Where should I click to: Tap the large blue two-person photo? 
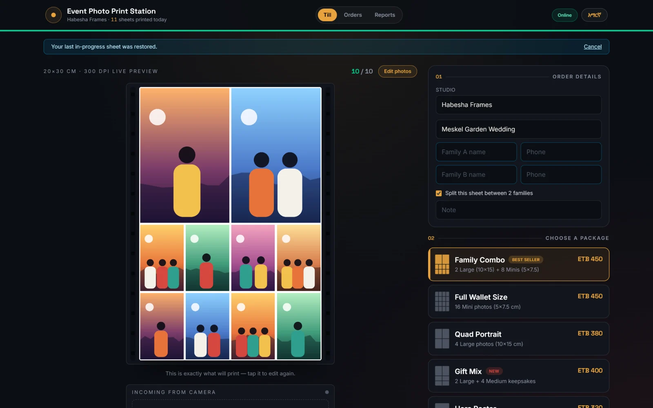pos(276,155)
